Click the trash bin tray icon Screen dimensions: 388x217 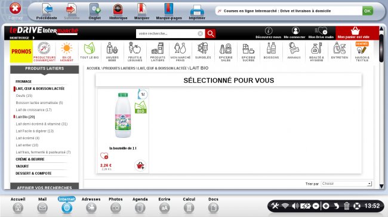346,206
